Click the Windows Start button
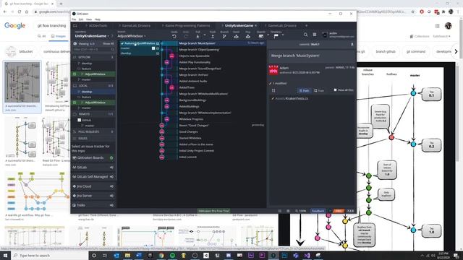 [5, 255]
